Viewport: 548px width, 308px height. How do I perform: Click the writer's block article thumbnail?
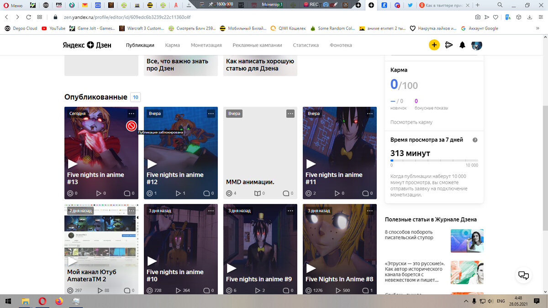[467, 240]
